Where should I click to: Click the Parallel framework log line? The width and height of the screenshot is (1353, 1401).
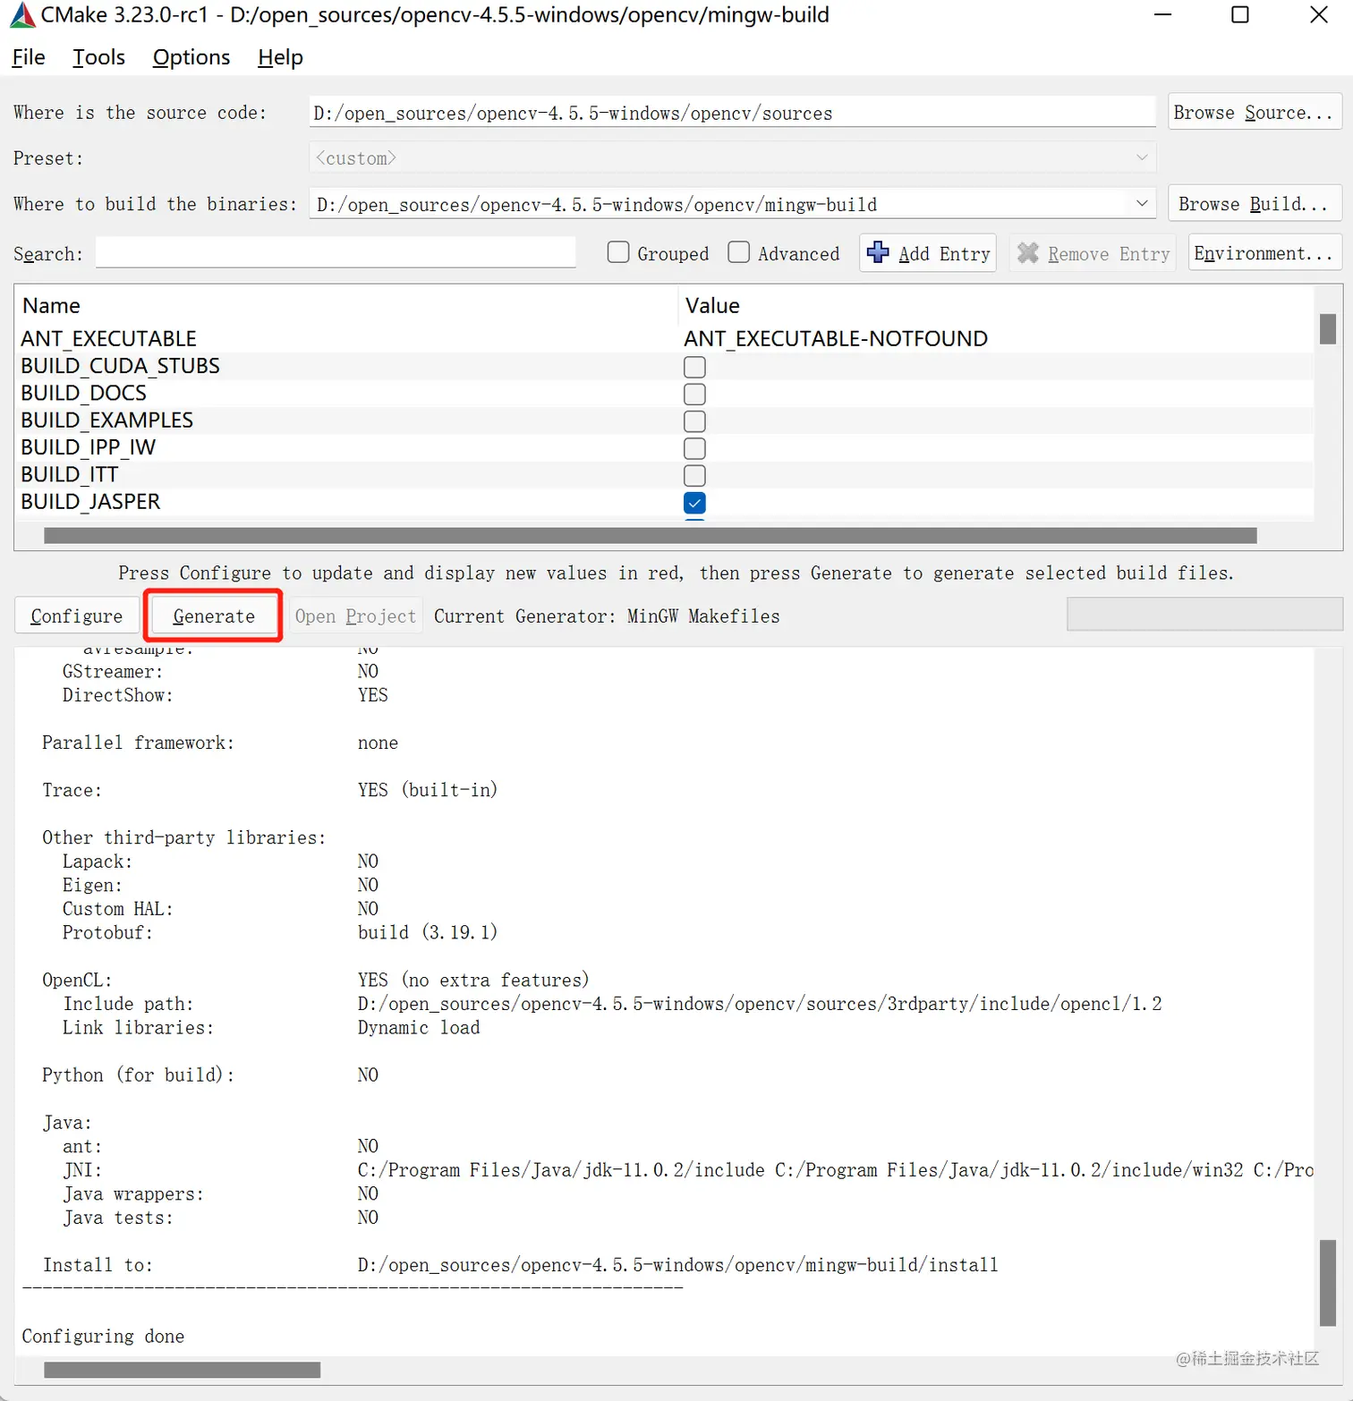[220, 743]
